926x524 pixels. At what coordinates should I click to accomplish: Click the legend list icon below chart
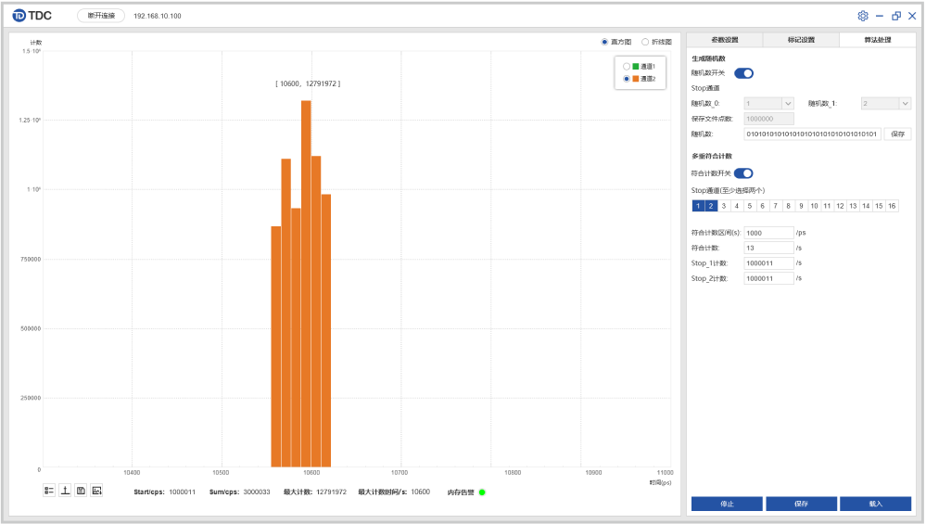pos(49,491)
